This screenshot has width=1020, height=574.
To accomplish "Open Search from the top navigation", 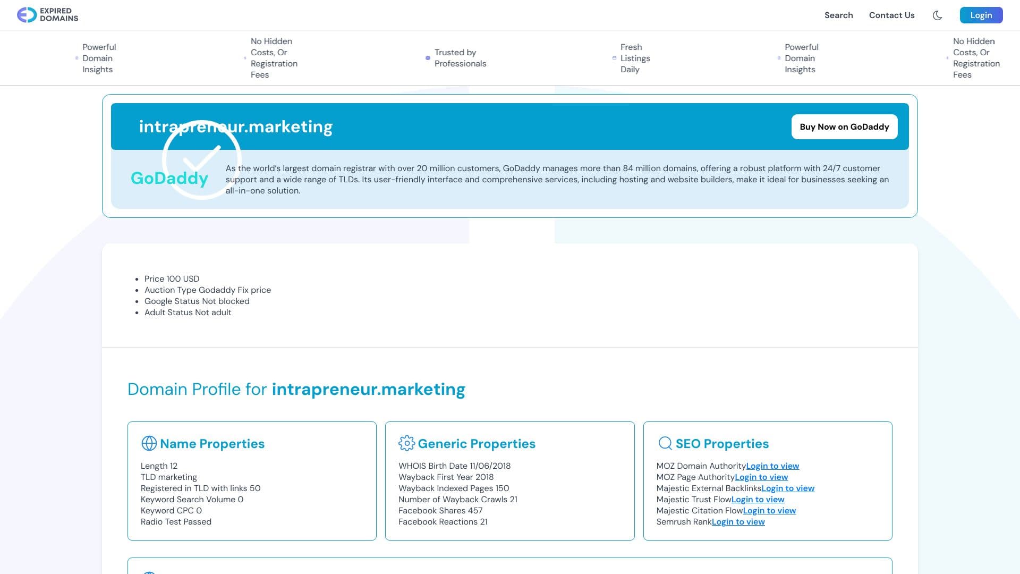I will [838, 15].
